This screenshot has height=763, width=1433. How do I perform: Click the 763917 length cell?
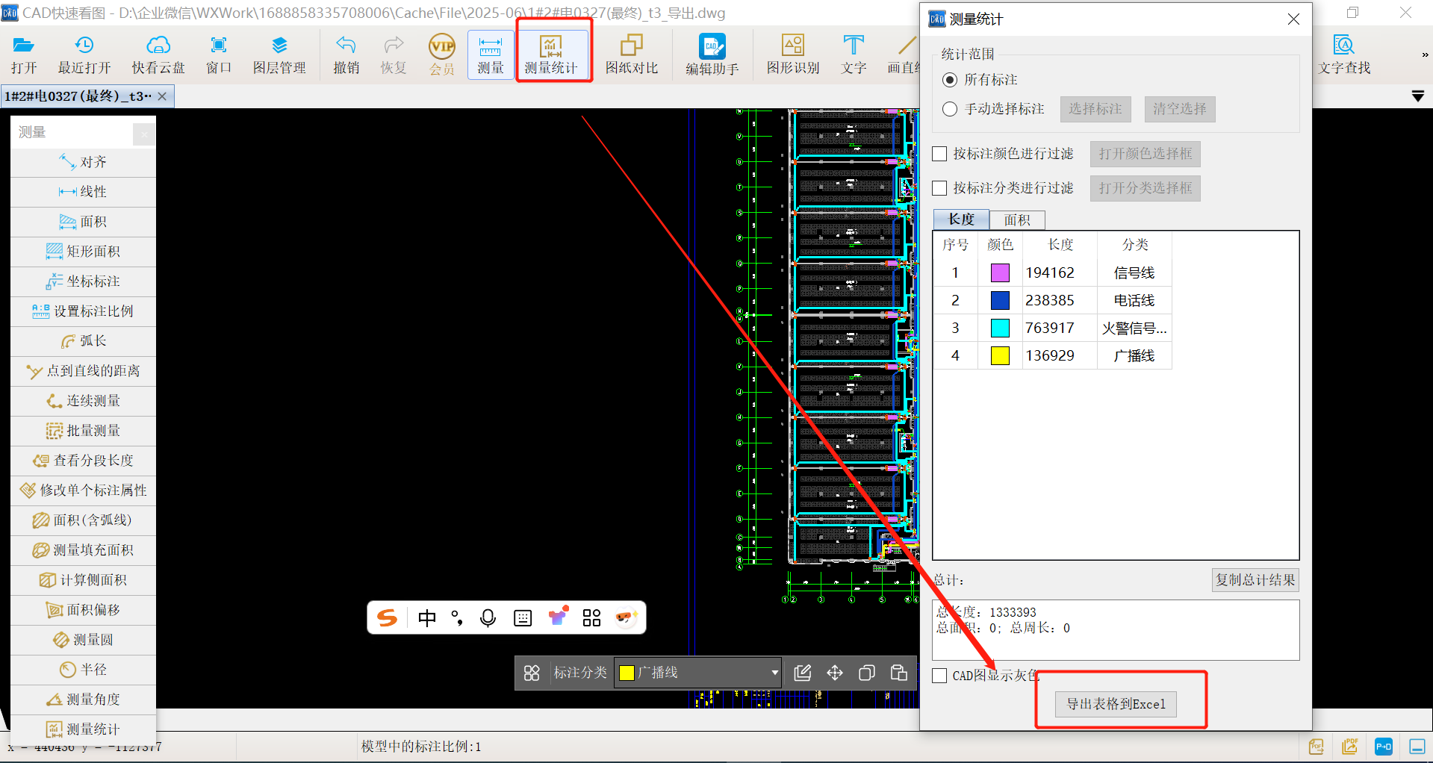coord(1060,328)
